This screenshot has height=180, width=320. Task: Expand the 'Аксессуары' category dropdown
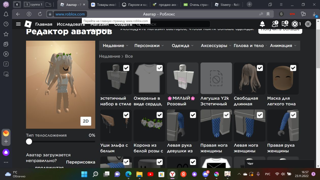click(x=216, y=46)
